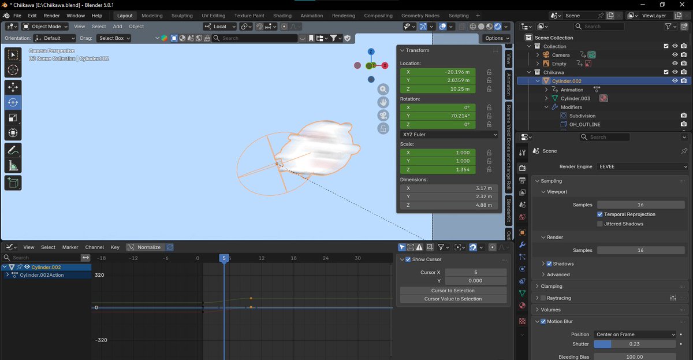The height and width of the screenshot is (360, 693).
Task: Select the Rotate tool
Action: (13, 102)
